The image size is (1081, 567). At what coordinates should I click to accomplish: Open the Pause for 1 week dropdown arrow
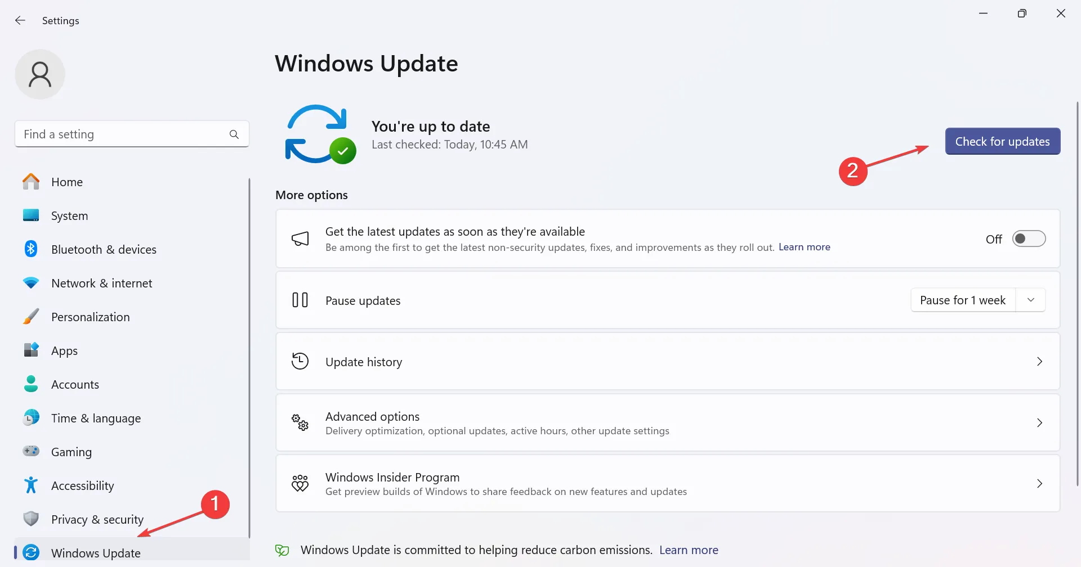pos(1031,300)
